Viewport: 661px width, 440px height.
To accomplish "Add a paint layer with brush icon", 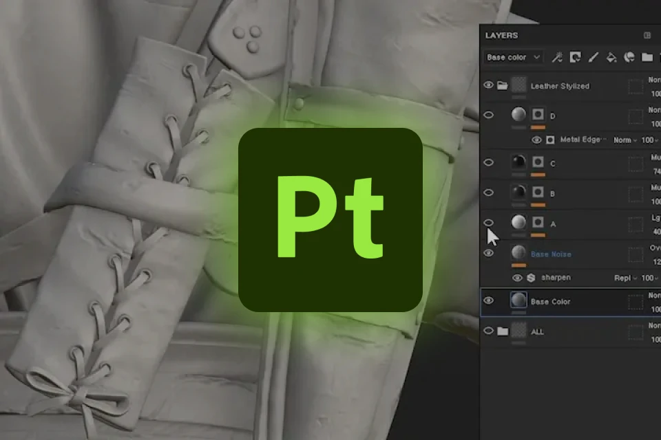I will click(x=593, y=57).
